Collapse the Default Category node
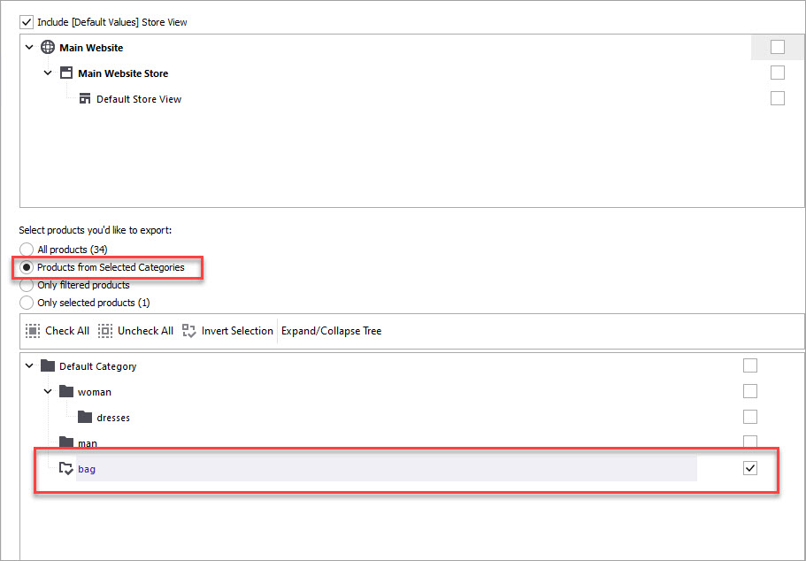The image size is (806, 561). (x=29, y=365)
